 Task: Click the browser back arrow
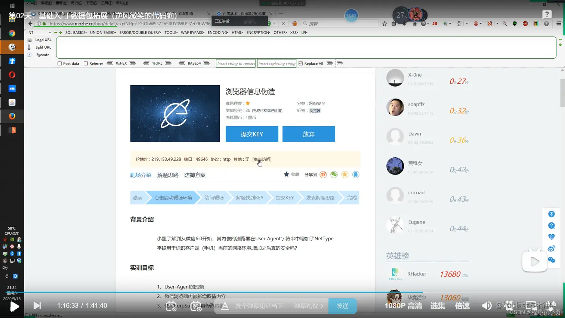[30, 24]
